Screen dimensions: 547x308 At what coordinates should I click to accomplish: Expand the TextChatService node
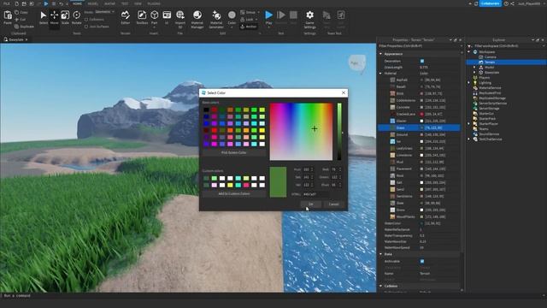click(469, 139)
